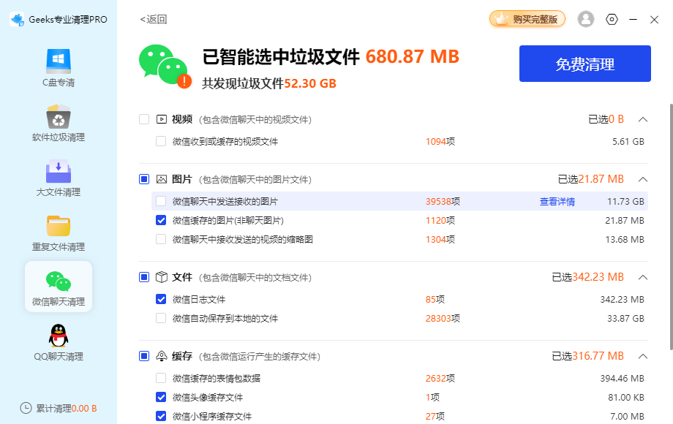Toggle the 视频 category checkbox
The image size is (673, 424).
pos(144,119)
